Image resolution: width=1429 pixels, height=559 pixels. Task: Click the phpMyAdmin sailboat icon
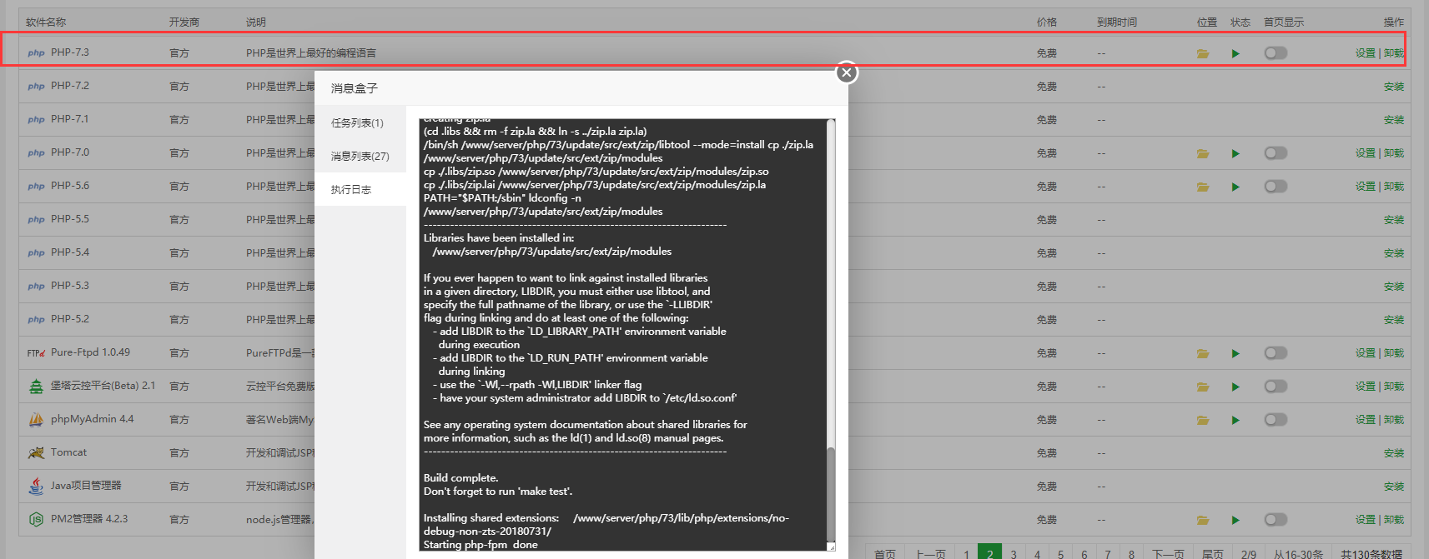(x=36, y=419)
